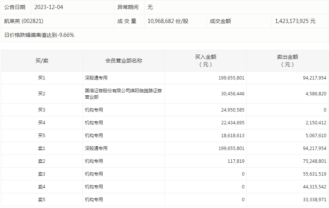Image resolution: width=329 pixels, height=208 pixels.
Task: Click the sell amount 2,150,412 in 买4 row
Action: click(314, 123)
